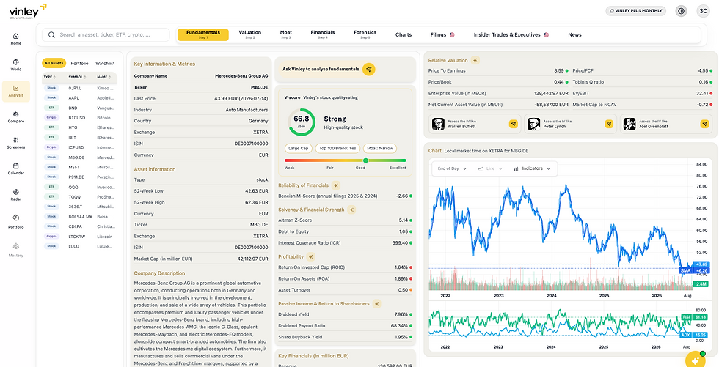Switch to the Forensics tab

click(x=365, y=34)
